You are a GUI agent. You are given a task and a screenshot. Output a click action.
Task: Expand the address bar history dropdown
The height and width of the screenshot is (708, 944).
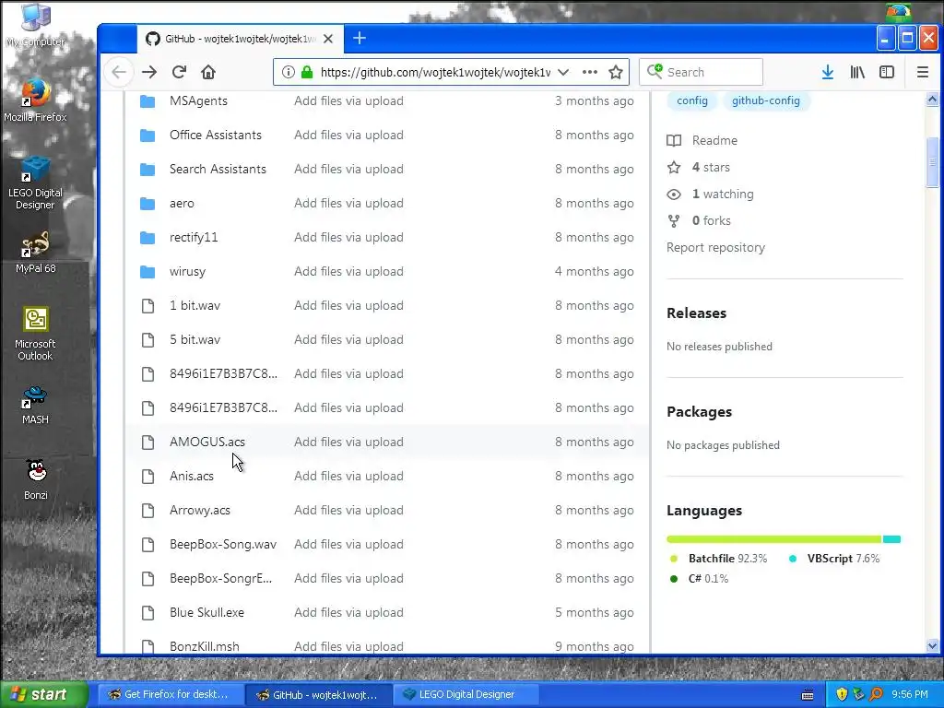(x=563, y=72)
